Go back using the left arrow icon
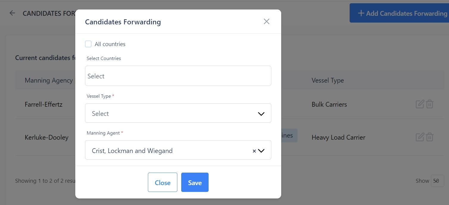The image size is (449, 205). [12, 13]
